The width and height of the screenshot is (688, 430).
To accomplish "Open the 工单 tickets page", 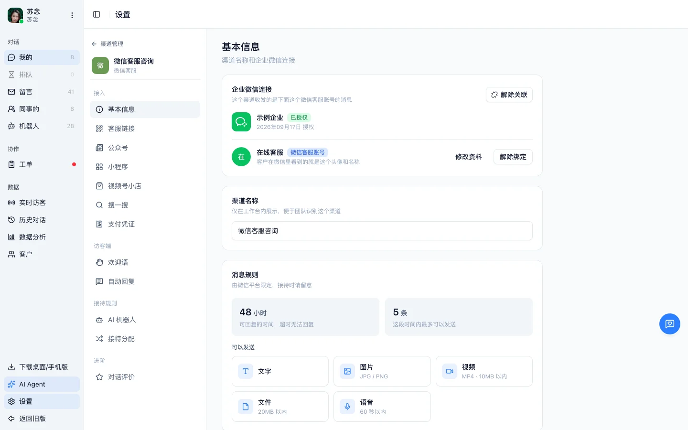I will pyautogui.click(x=42, y=164).
